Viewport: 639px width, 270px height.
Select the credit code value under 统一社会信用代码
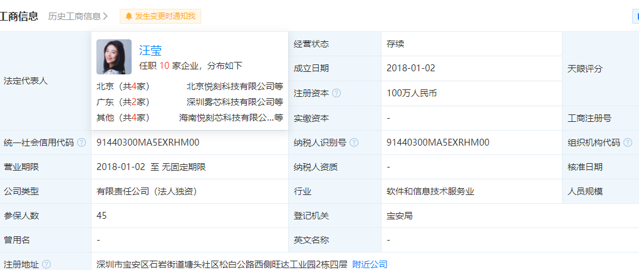148,142
